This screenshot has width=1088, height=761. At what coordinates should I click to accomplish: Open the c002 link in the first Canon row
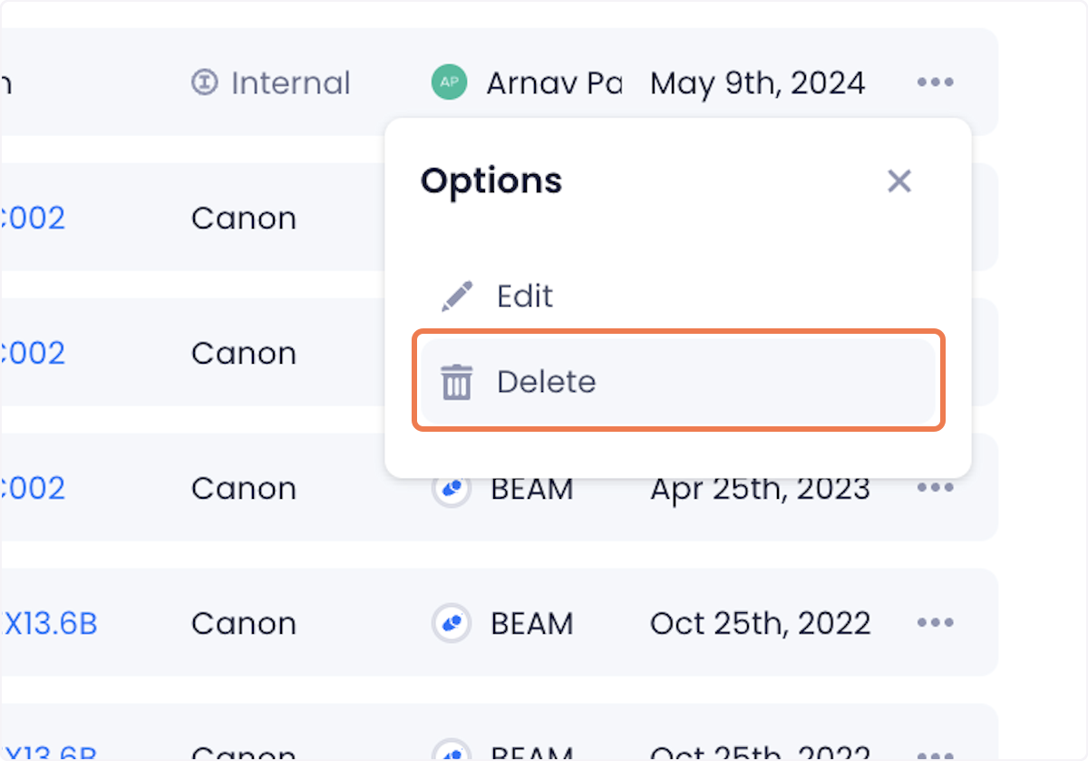pos(33,219)
